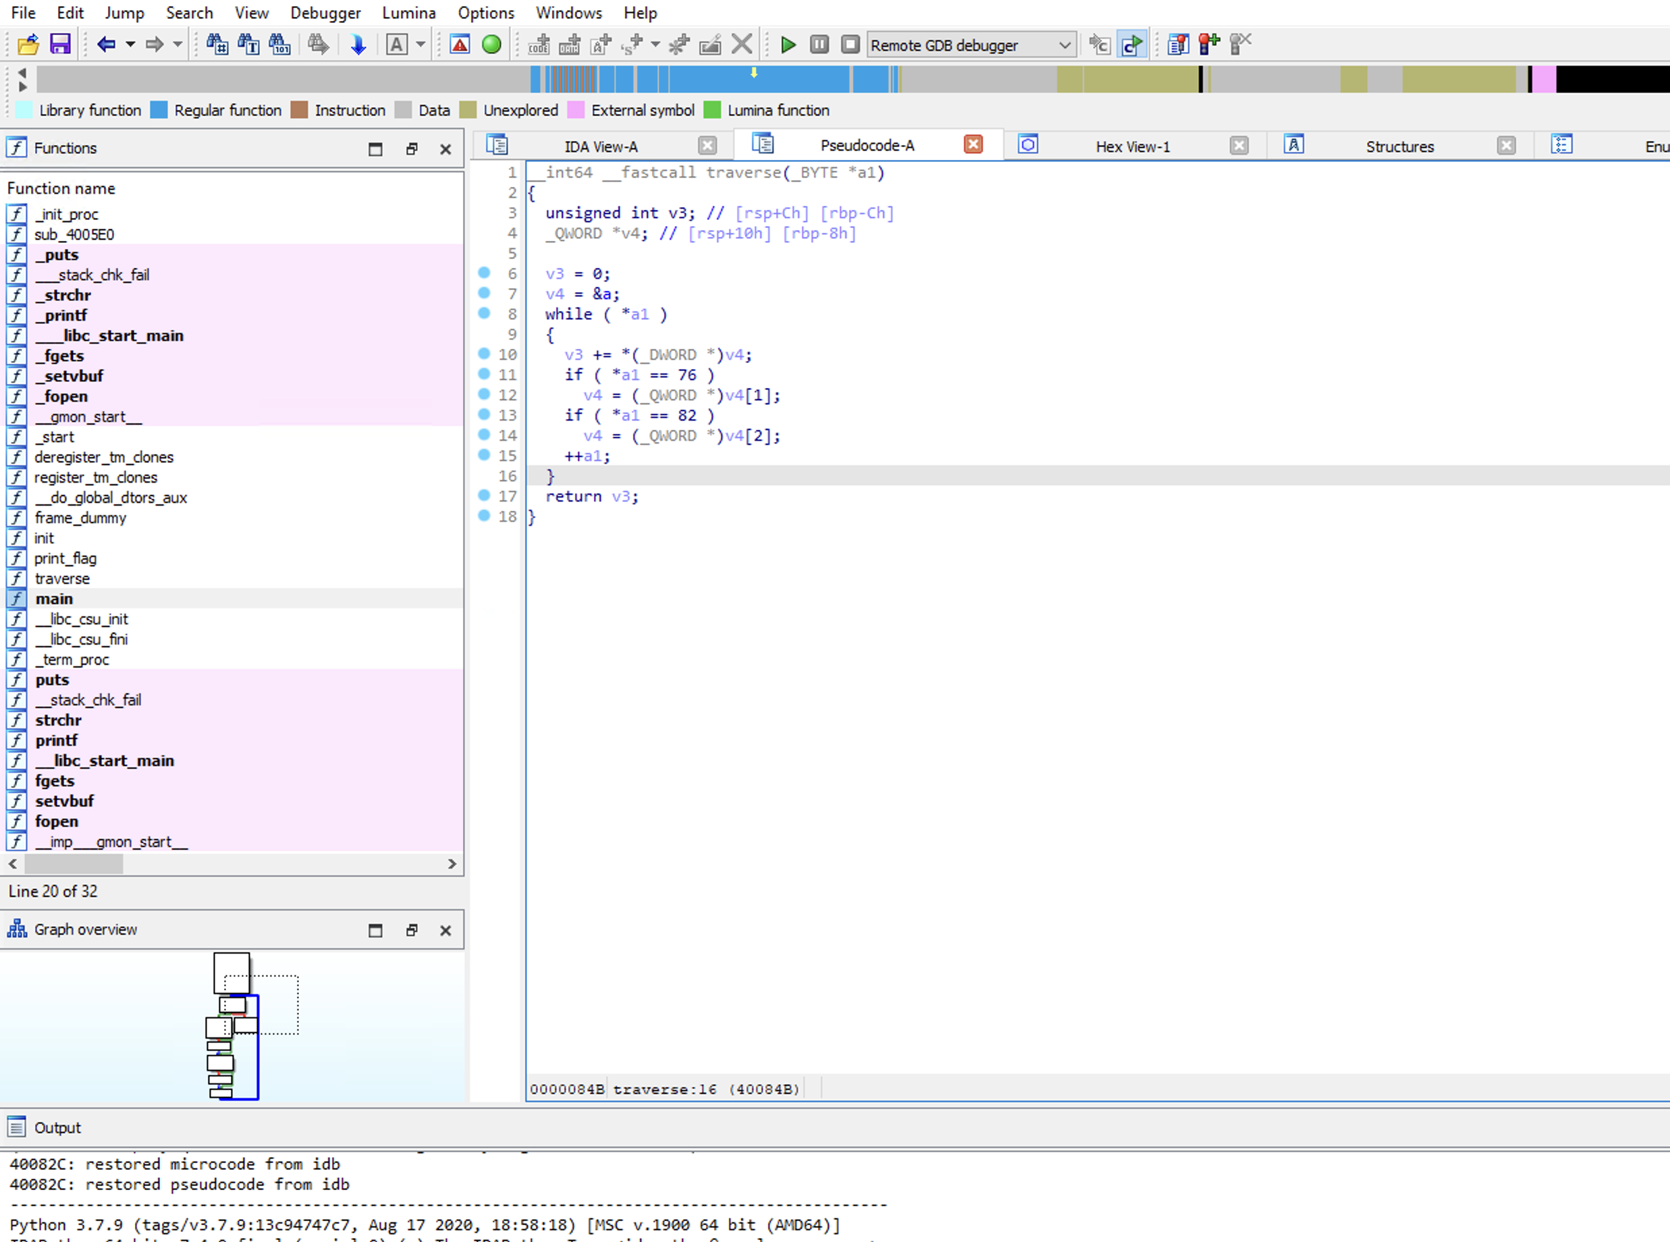Click the gray X delete toolbar icon

(742, 45)
